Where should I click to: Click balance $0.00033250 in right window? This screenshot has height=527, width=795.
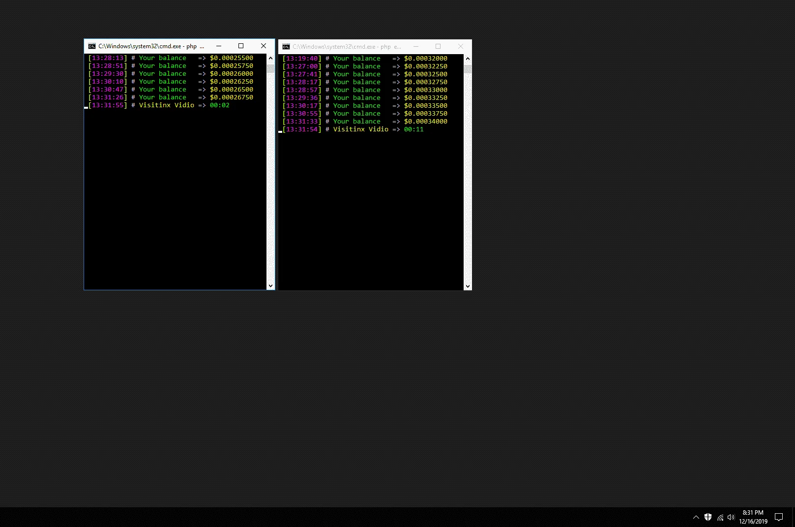point(426,98)
